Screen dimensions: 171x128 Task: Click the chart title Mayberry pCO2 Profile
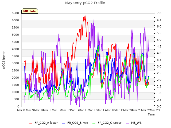click(x=85, y=3)
